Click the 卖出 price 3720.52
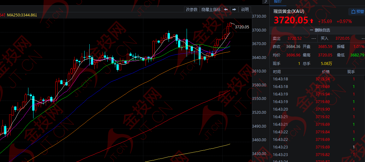Viewport: 365px width, 162px height. [295, 38]
